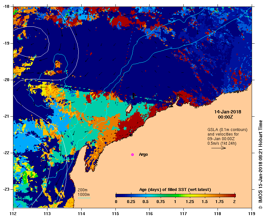Click the '0.5m/s (1kt 24h)' text
The height and width of the screenshot is (219, 266).
(x=222, y=143)
